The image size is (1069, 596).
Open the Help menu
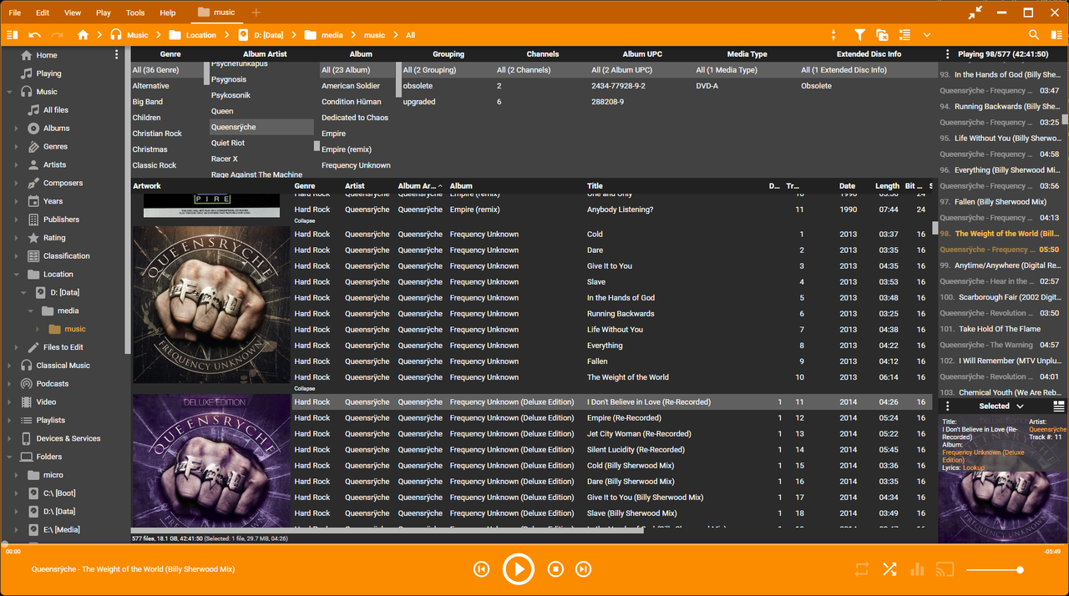click(x=168, y=13)
